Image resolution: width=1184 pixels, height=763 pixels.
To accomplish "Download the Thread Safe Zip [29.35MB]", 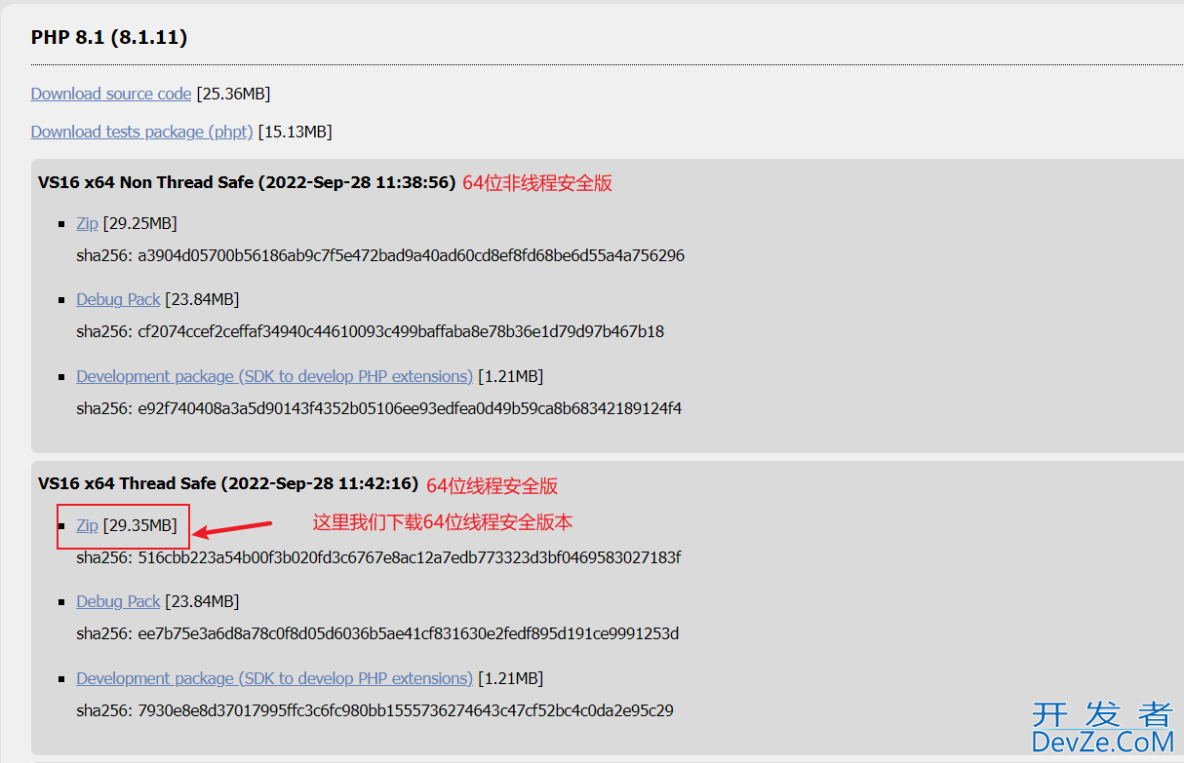I will pyautogui.click(x=88, y=525).
